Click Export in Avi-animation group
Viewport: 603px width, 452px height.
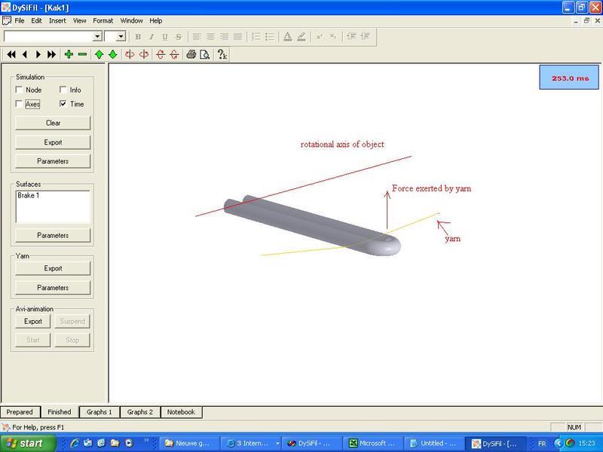(x=33, y=322)
